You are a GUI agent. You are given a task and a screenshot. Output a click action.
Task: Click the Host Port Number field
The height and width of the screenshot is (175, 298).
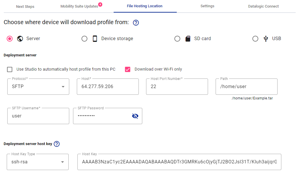tap(177, 87)
